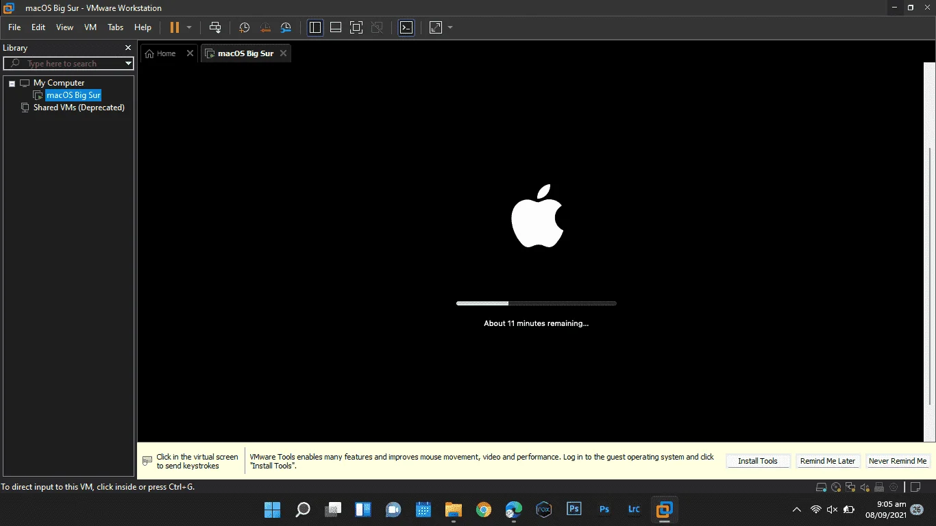Click the Never Remind Me button
This screenshot has width=936, height=526.
pos(898,461)
